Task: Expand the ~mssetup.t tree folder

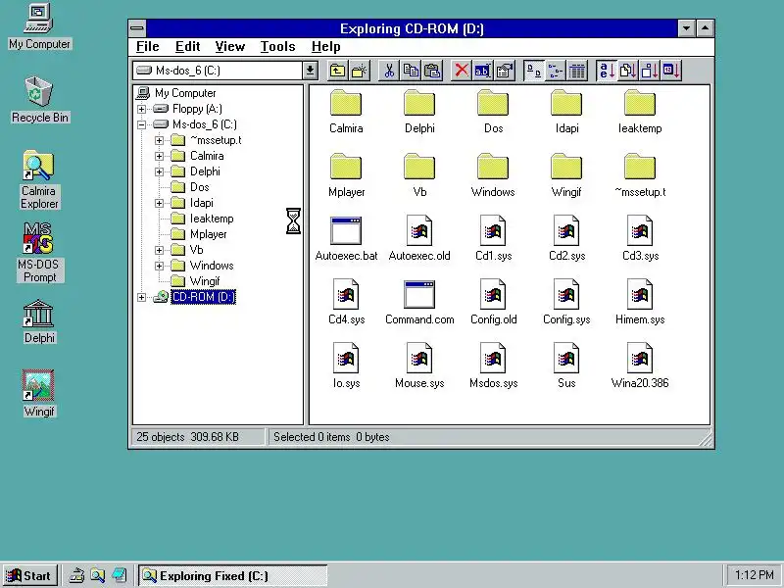Action: (159, 140)
